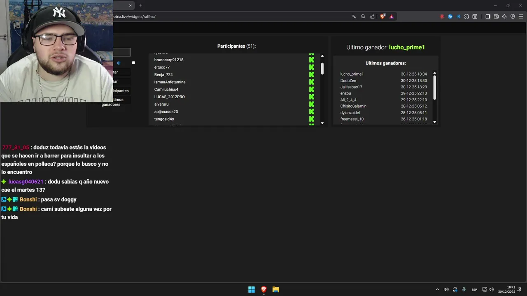Click the Kick icon beside Benja_724
The width and height of the screenshot is (527, 296).
pyautogui.click(x=312, y=74)
